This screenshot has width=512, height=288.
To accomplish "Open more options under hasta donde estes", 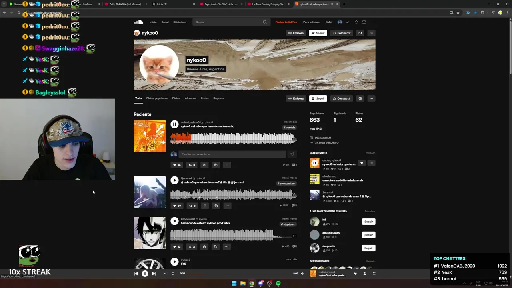I will click(x=227, y=246).
